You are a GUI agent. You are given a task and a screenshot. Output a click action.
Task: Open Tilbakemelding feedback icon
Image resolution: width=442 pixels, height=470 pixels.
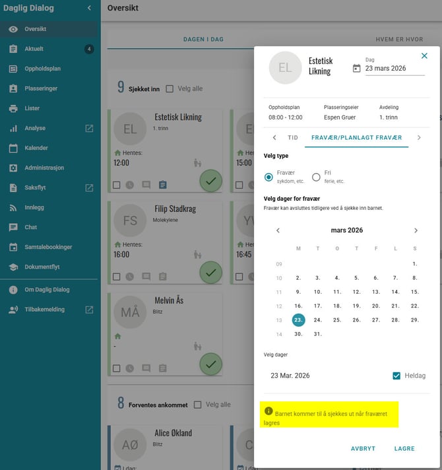point(13,310)
